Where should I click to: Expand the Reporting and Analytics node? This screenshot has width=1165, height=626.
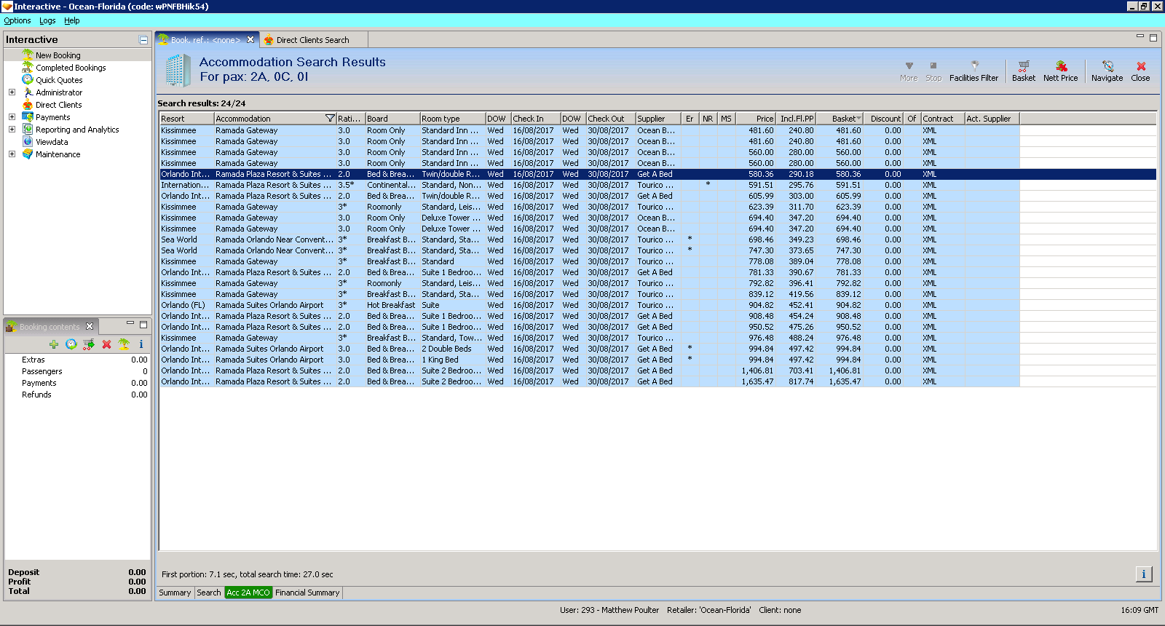[12, 129]
